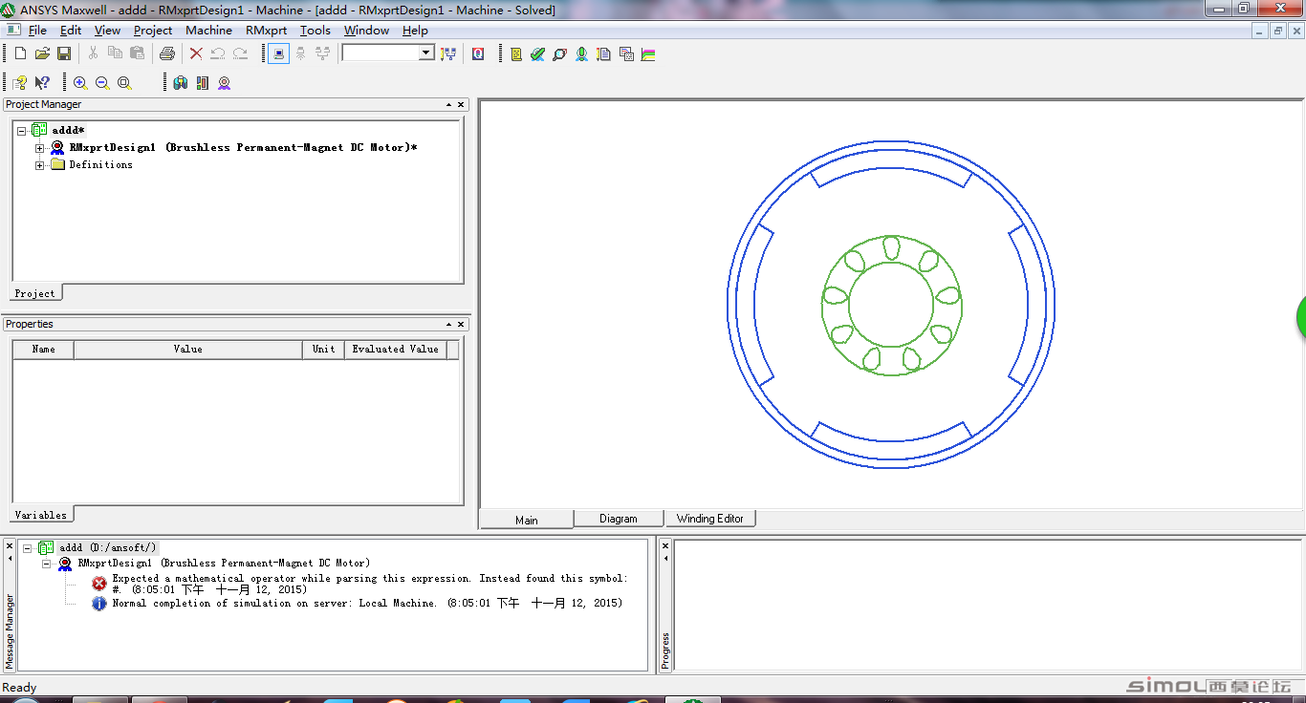The width and height of the screenshot is (1306, 703).
Task: Select the 'Normal completion of simulation' info message
Action: click(367, 604)
